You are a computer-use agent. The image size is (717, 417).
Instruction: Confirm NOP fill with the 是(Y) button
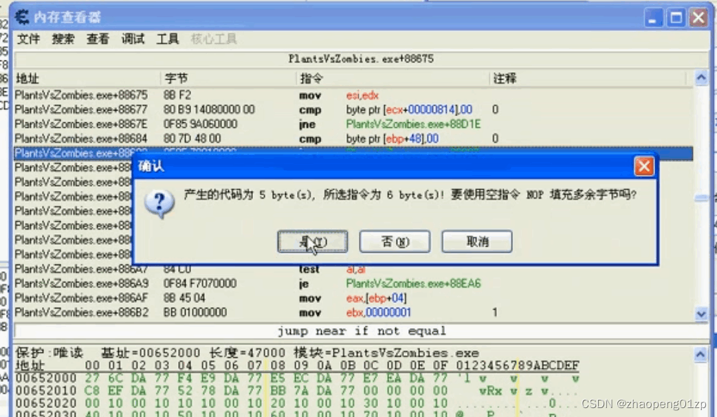[x=313, y=242]
